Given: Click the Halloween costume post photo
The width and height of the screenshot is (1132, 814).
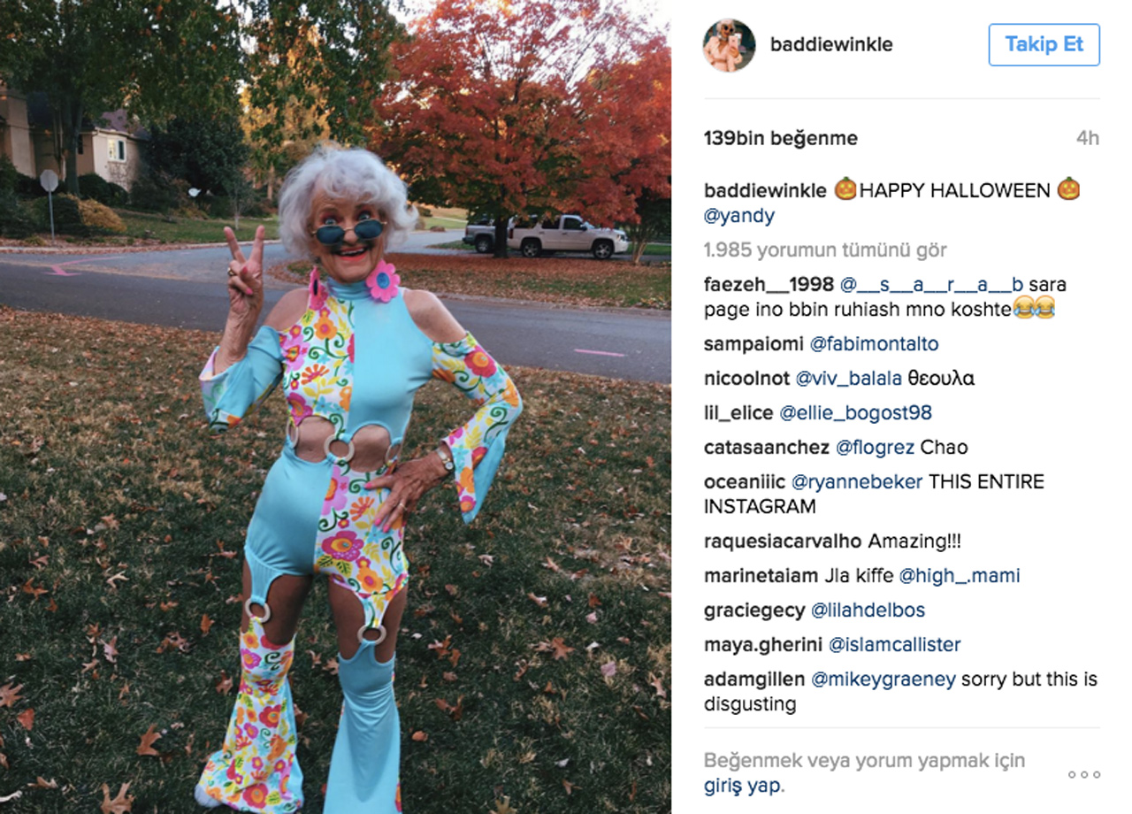Looking at the screenshot, I should [335, 407].
